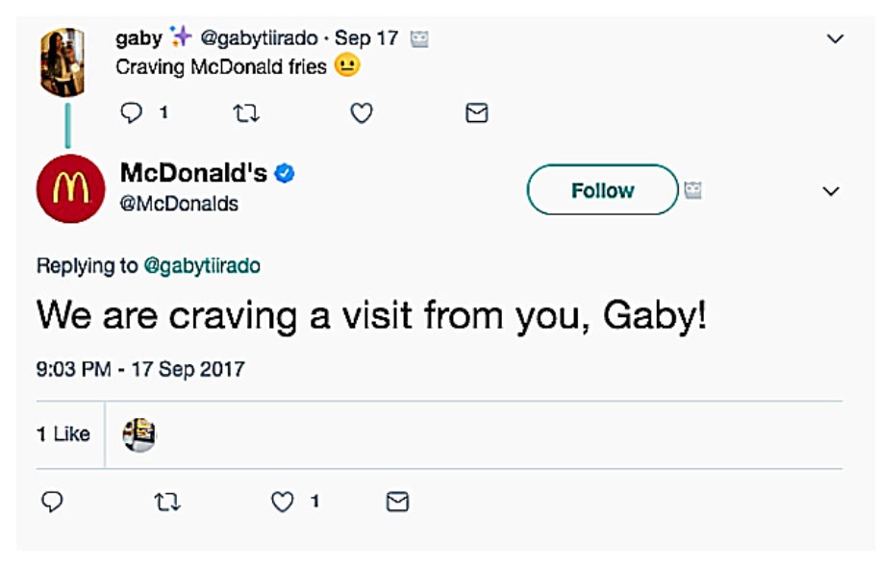
Task: Open the @McDonalds handle
Action: (179, 204)
